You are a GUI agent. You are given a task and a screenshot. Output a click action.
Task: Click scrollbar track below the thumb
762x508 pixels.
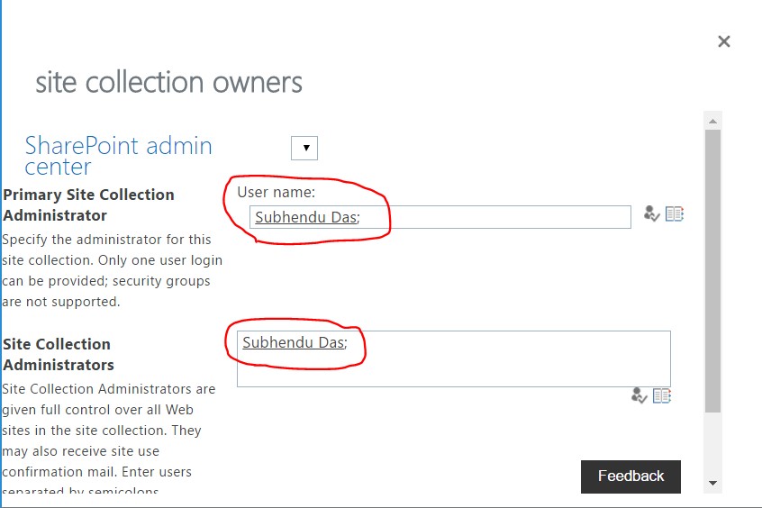(x=713, y=443)
